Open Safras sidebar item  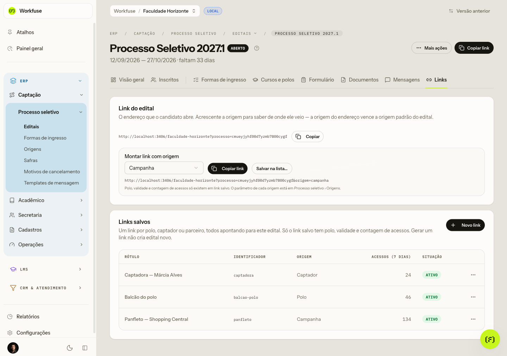[31, 160]
